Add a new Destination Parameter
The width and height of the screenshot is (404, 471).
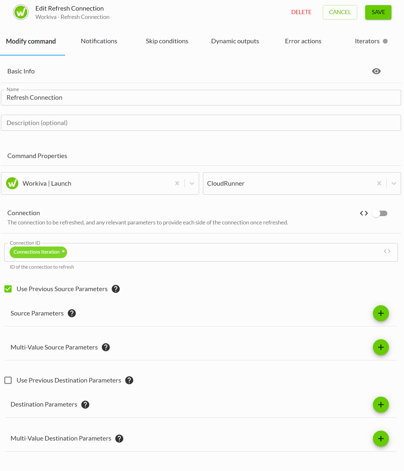pyautogui.click(x=381, y=405)
